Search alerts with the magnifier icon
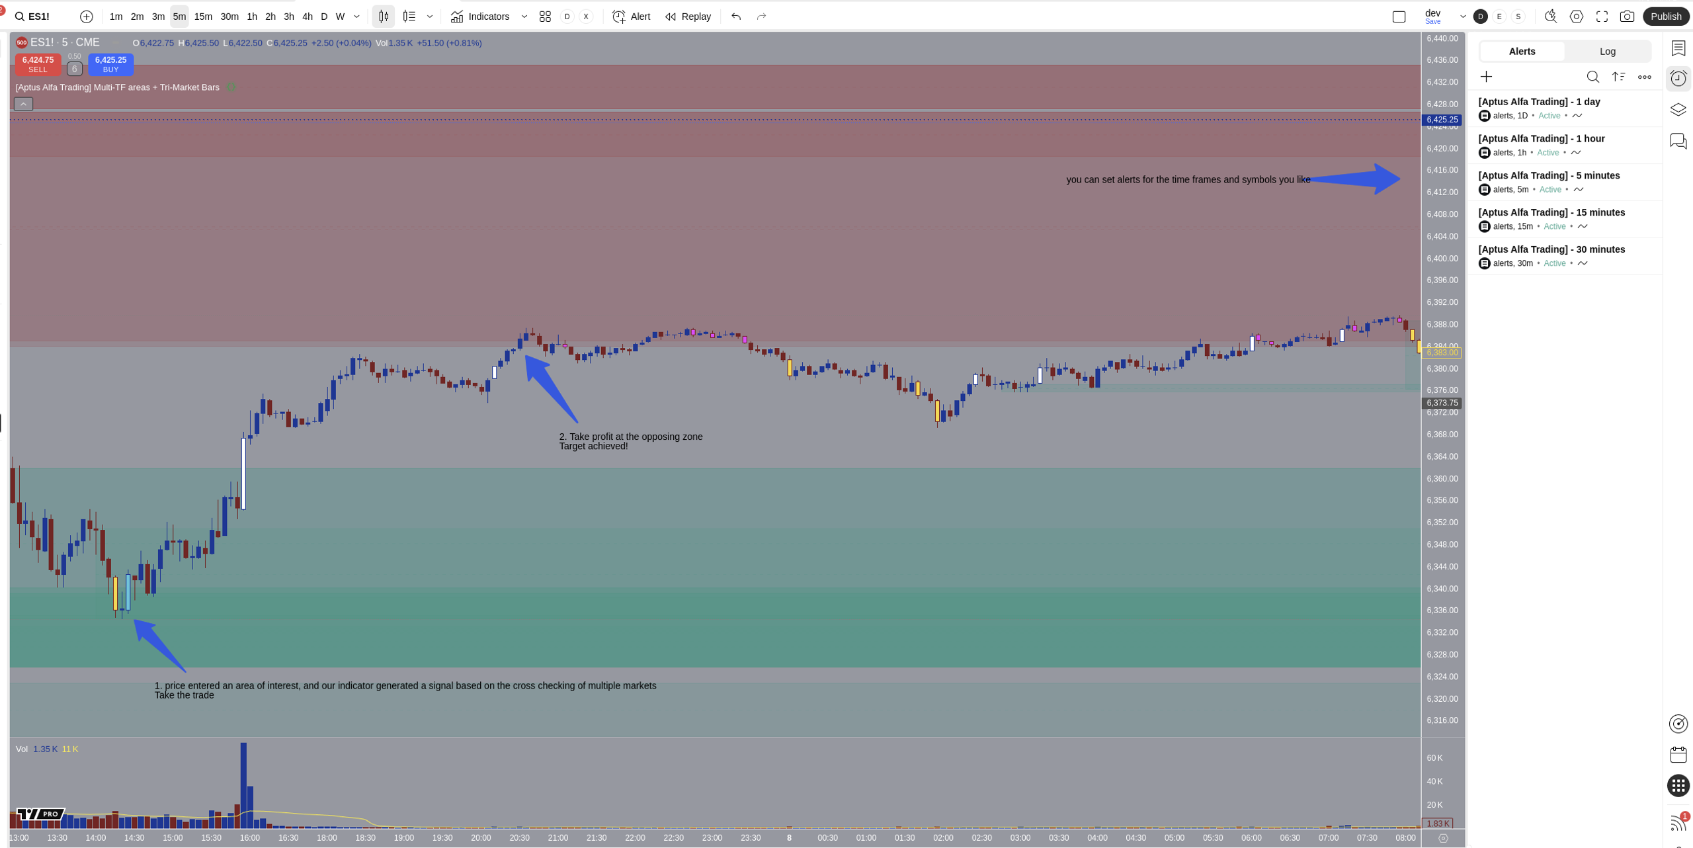The width and height of the screenshot is (1693, 848). (x=1593, y=77)
